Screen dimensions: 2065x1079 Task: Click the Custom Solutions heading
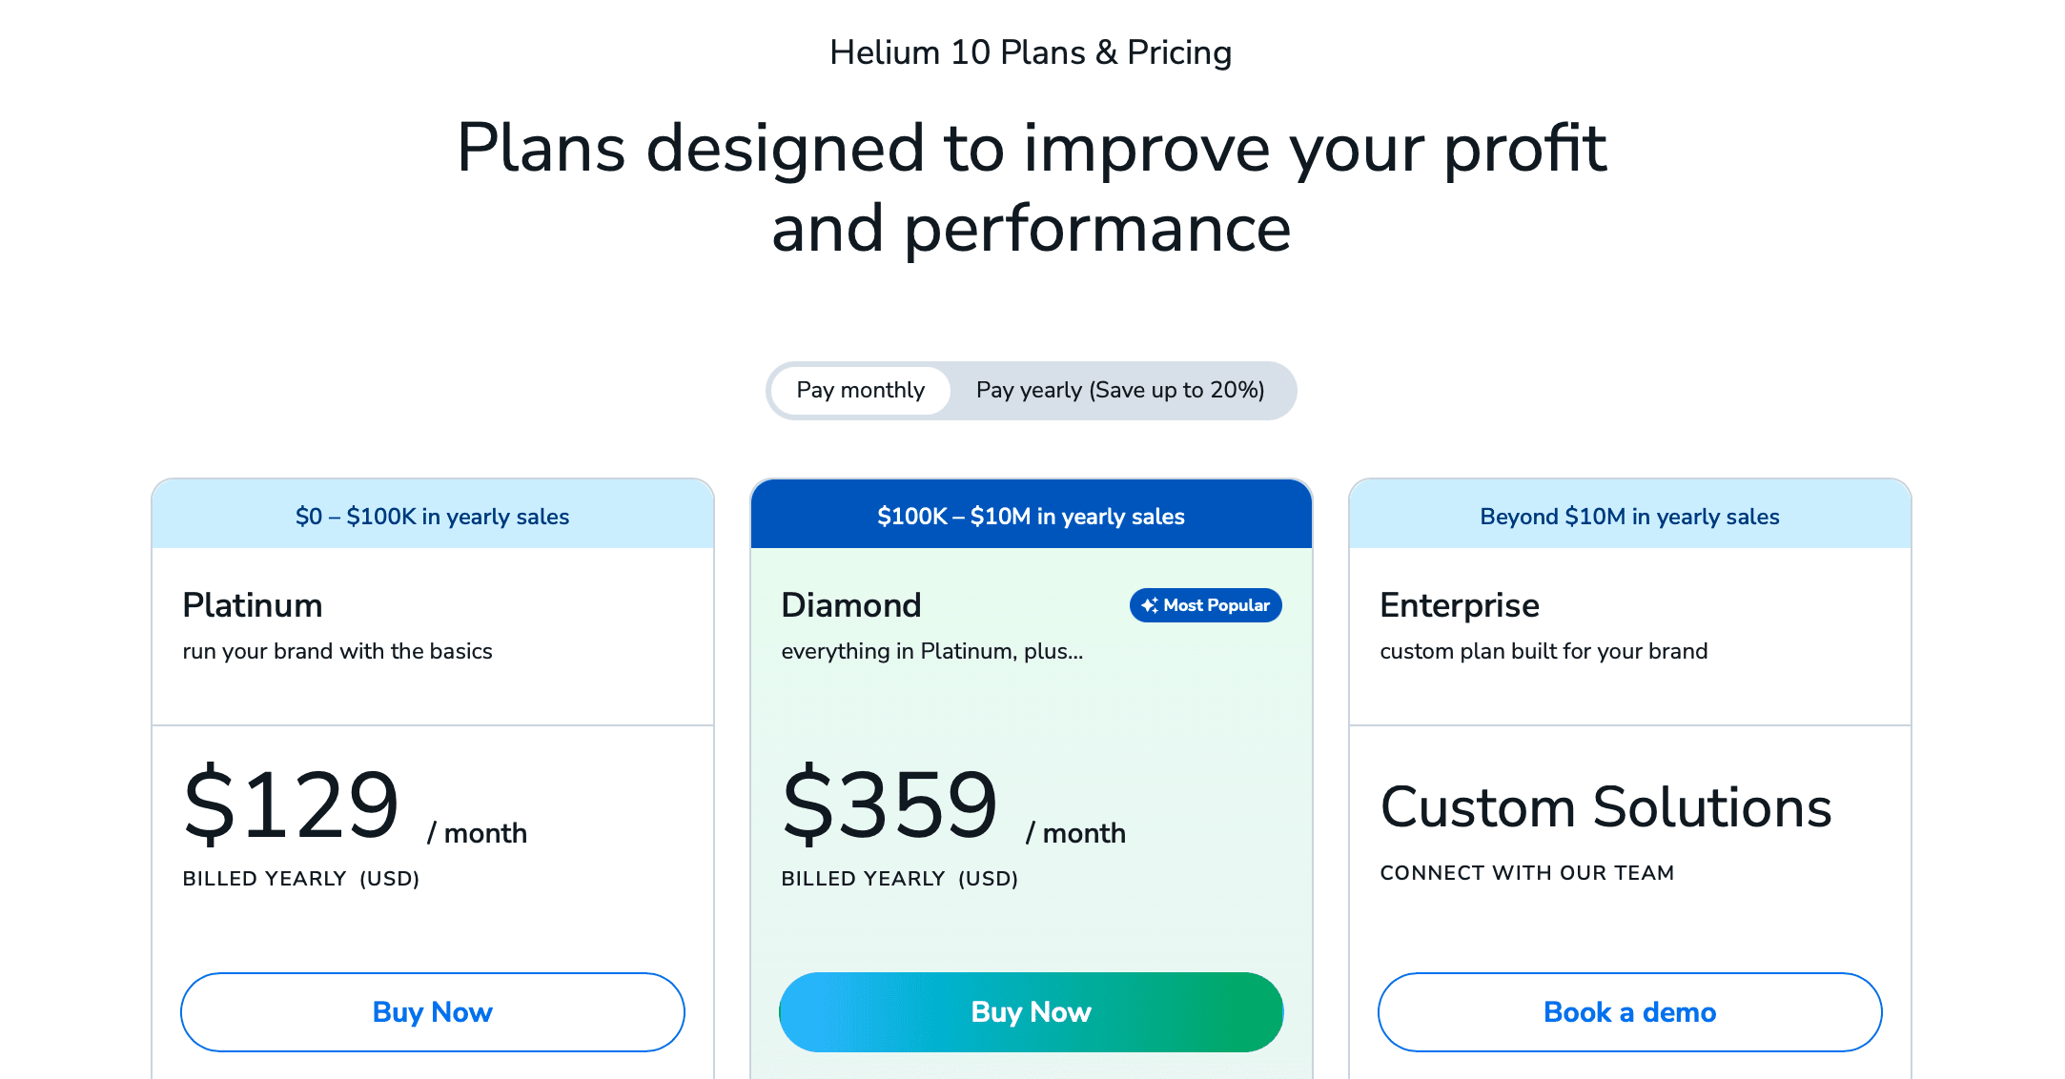point(1605,807)
